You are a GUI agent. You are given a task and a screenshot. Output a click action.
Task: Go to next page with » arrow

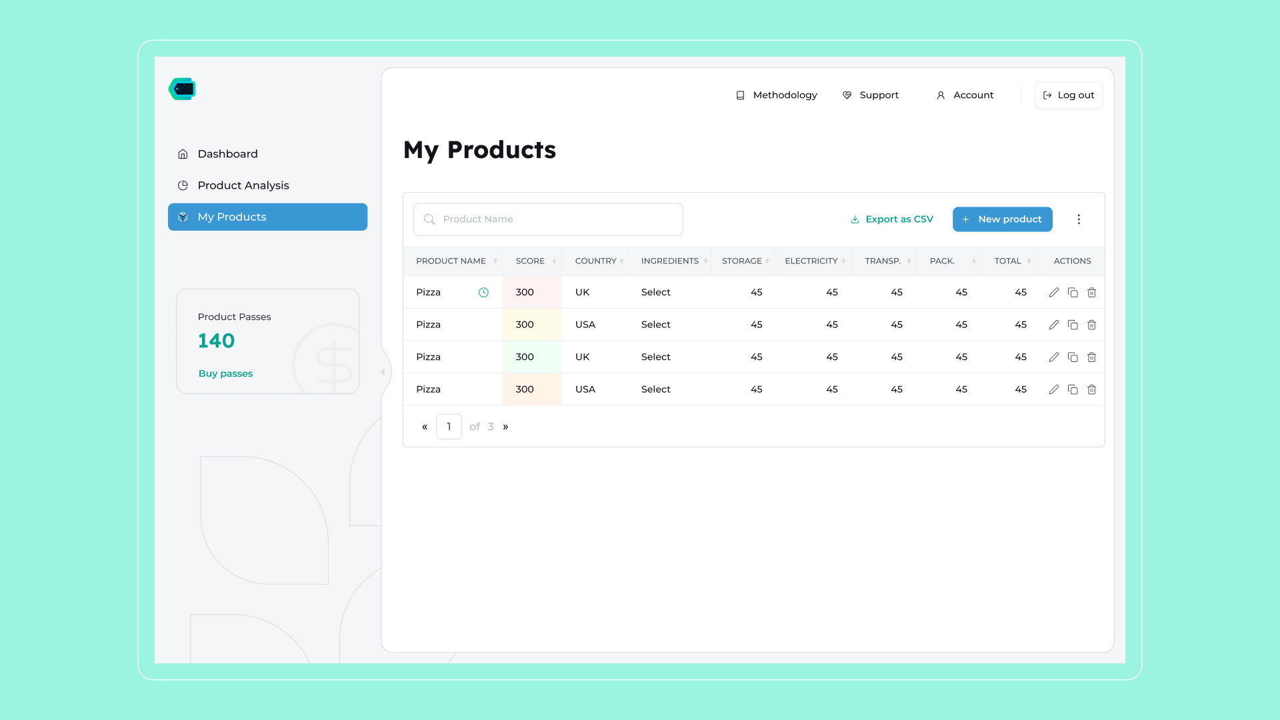tap(505, 427)
